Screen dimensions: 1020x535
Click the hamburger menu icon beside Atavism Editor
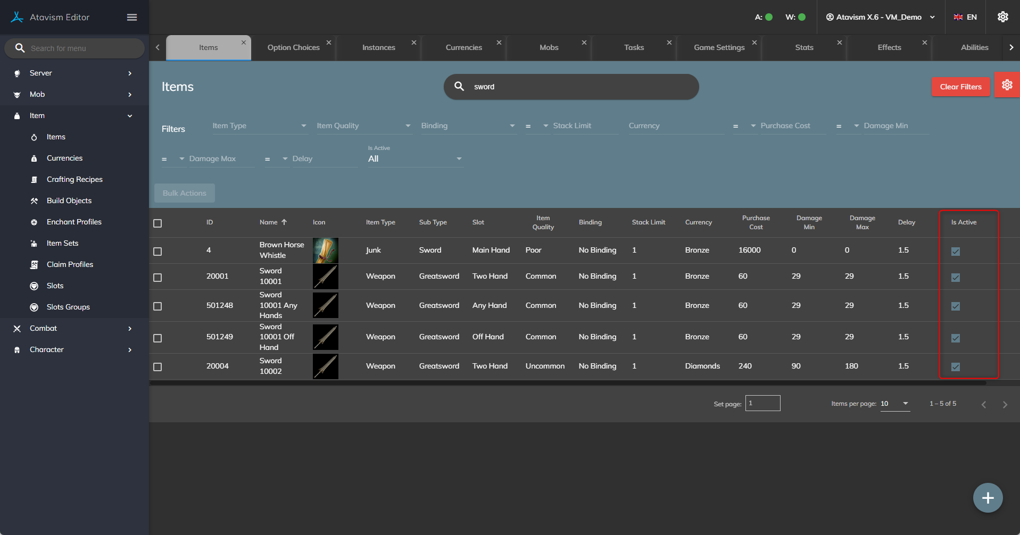(x=132, y=18)
